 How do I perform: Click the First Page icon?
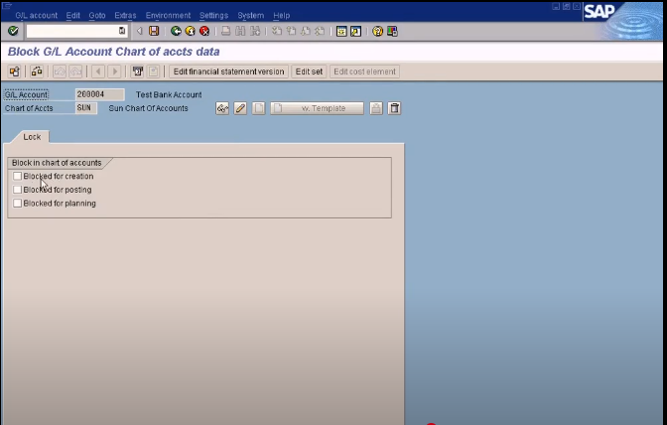point(277,31)
